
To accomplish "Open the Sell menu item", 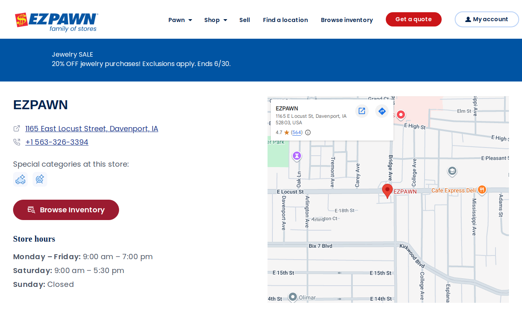I will (245, 20).
